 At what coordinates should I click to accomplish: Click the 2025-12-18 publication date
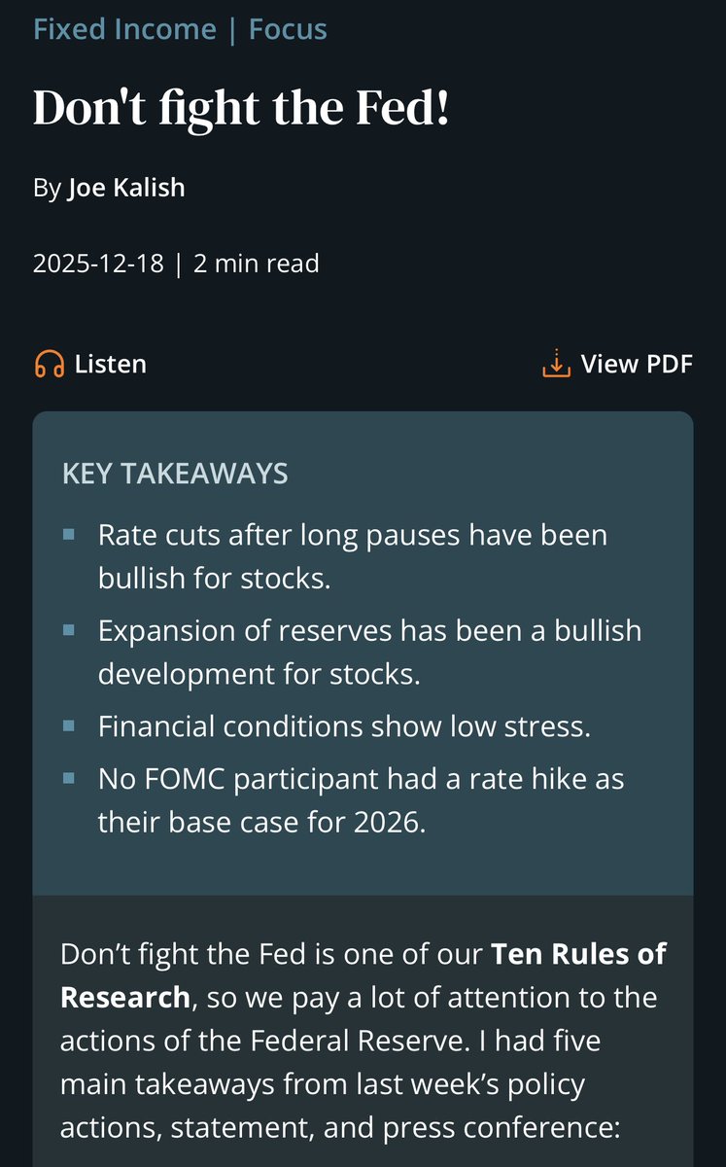pyautogui.click(x=98, y=264)
